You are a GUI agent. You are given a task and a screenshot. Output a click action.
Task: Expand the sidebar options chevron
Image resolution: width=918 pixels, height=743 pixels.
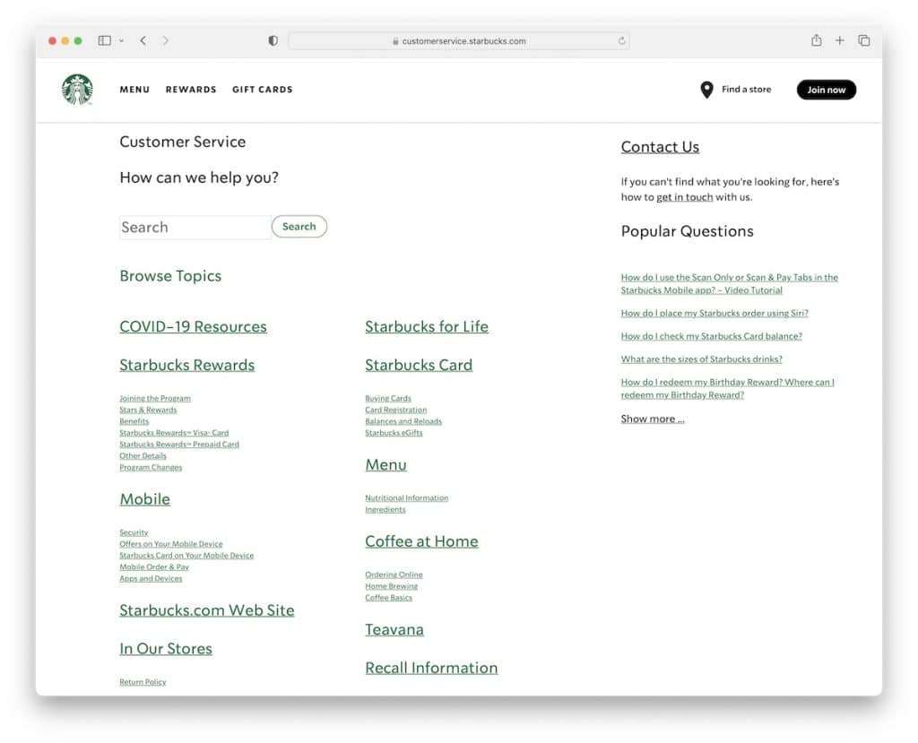tap(121, 41)
